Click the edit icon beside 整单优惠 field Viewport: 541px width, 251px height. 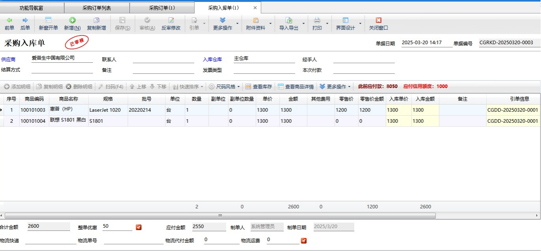pos(138,227)
